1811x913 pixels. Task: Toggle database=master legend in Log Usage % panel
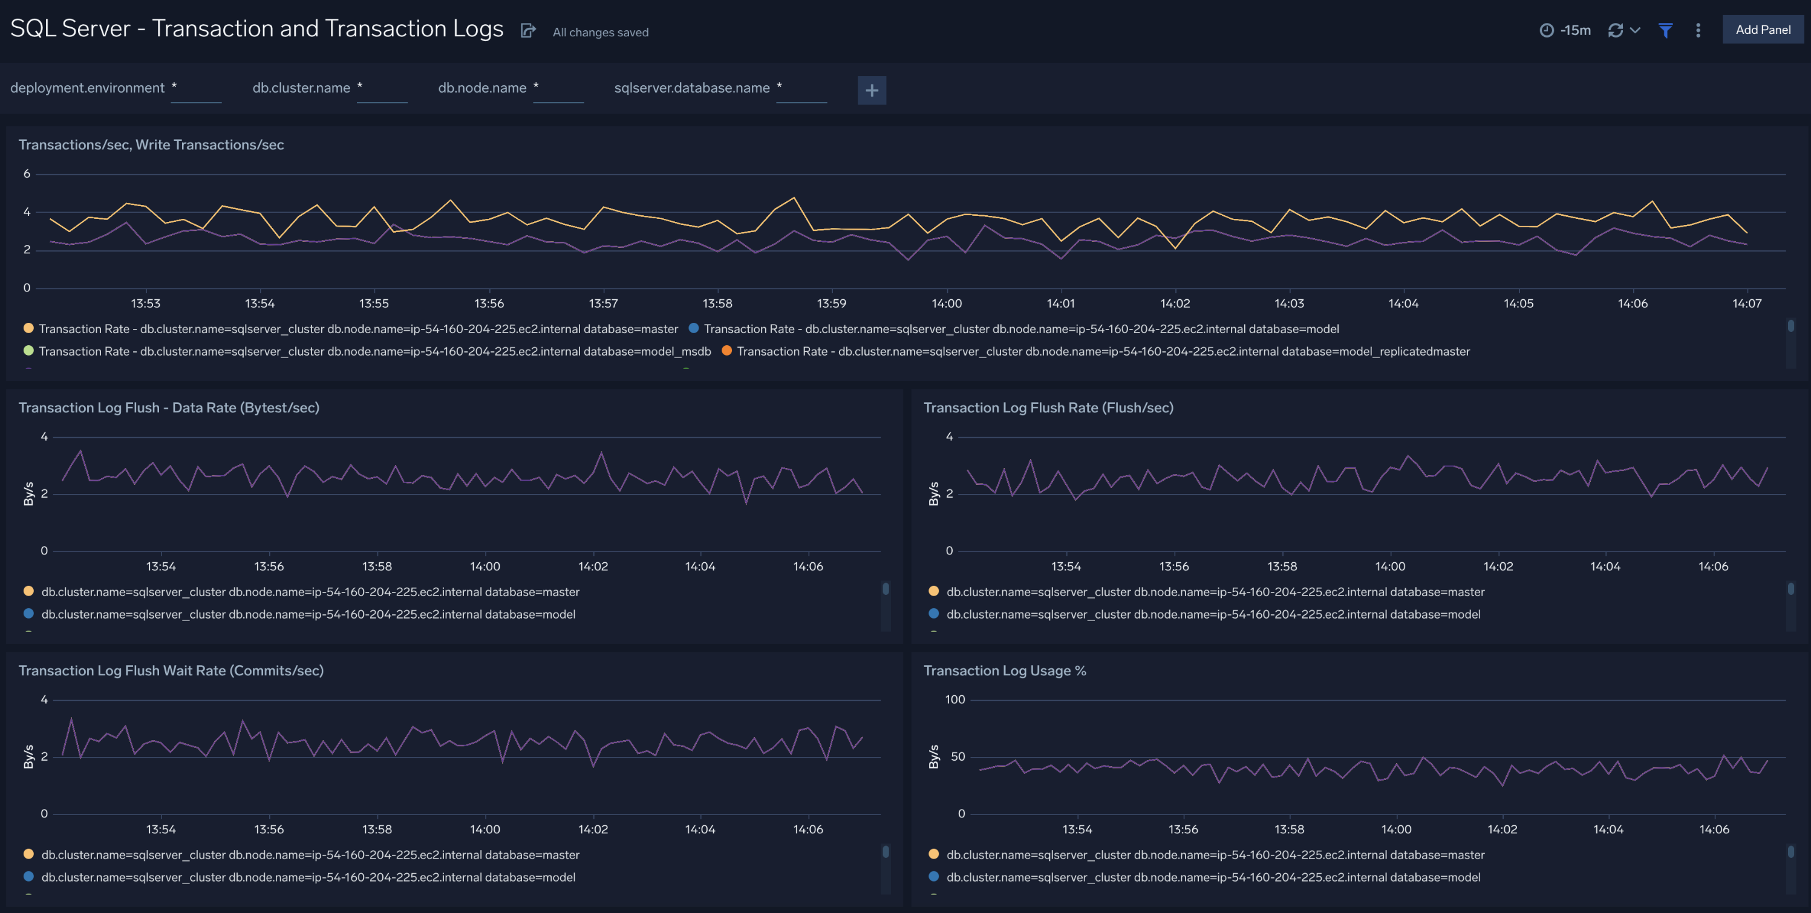[x=1206, y=855]
